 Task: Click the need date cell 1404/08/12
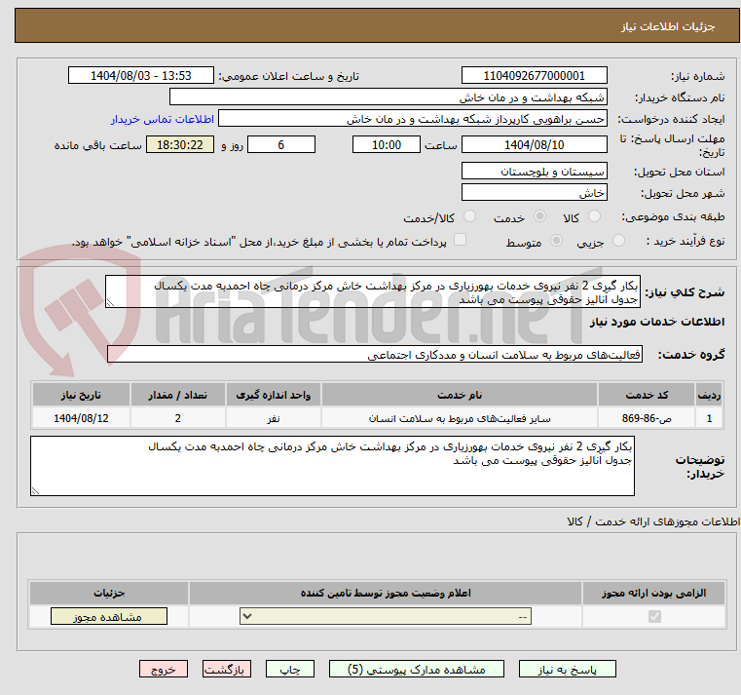point(81,418)
